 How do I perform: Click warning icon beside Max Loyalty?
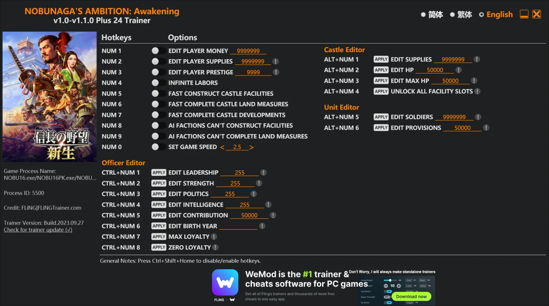click(214, 237)
